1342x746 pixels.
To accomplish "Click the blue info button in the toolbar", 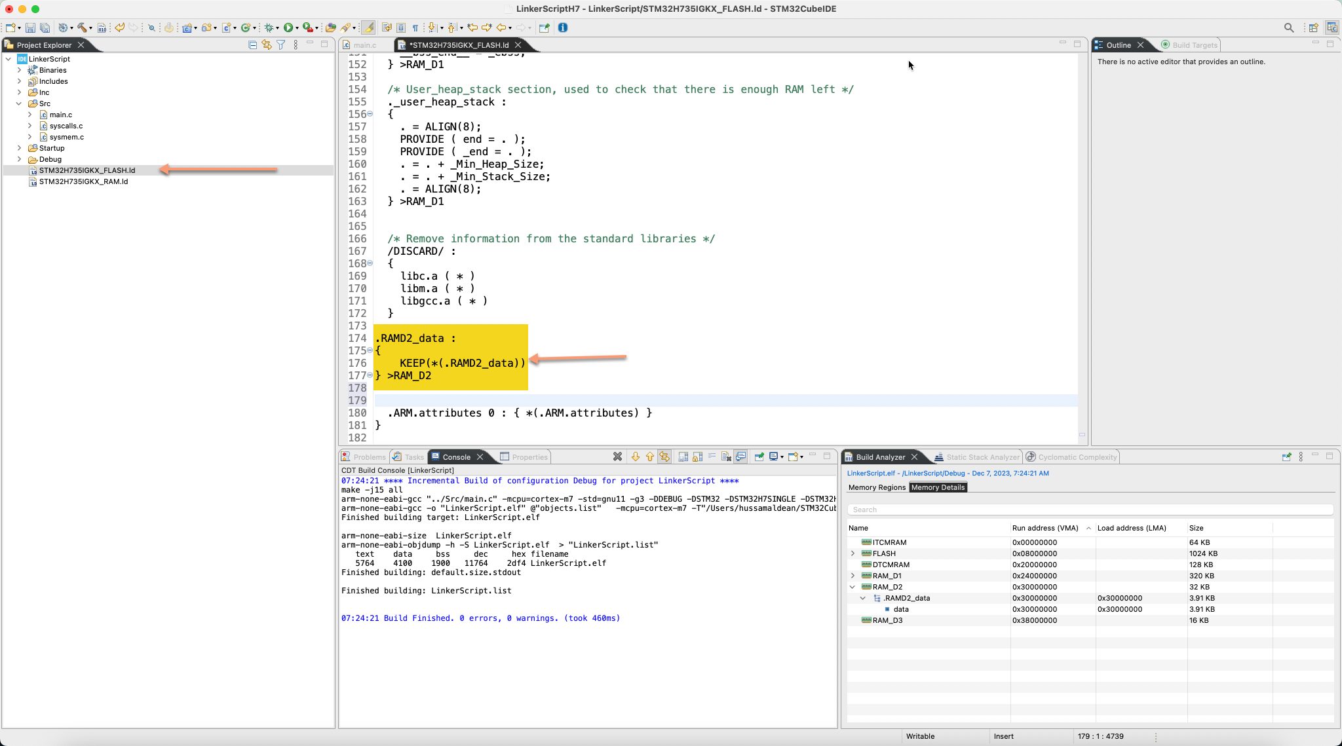I will 562,28.
